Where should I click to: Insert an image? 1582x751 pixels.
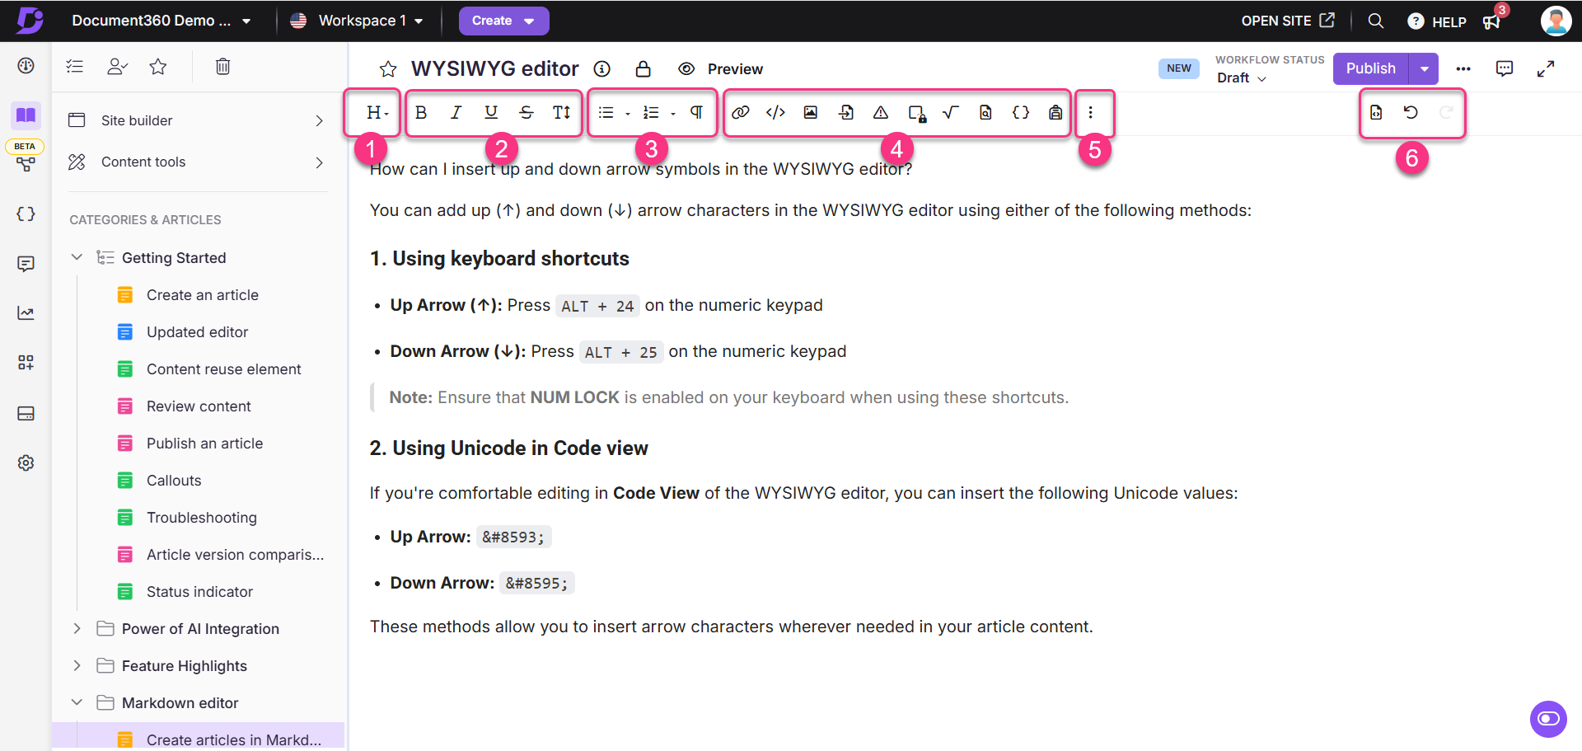811,113
